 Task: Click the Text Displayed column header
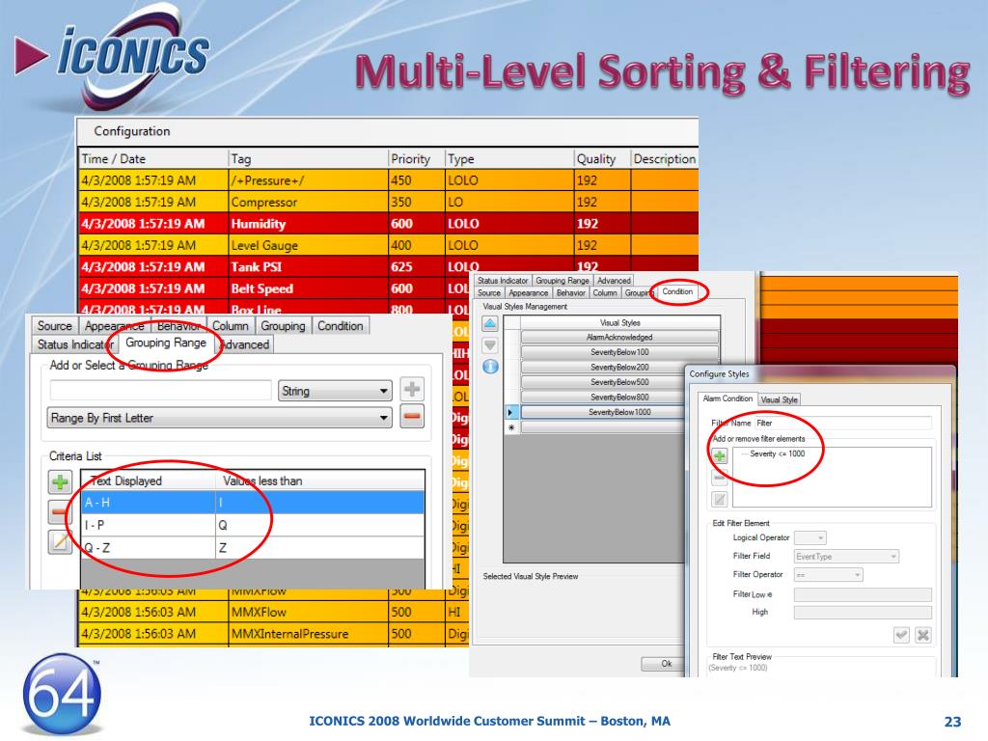pyautogui.click(x=149, y=480)
